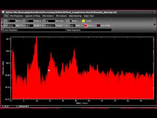157x118 pixels.
Task: Open the data Style selector
Action: (72, 26)
